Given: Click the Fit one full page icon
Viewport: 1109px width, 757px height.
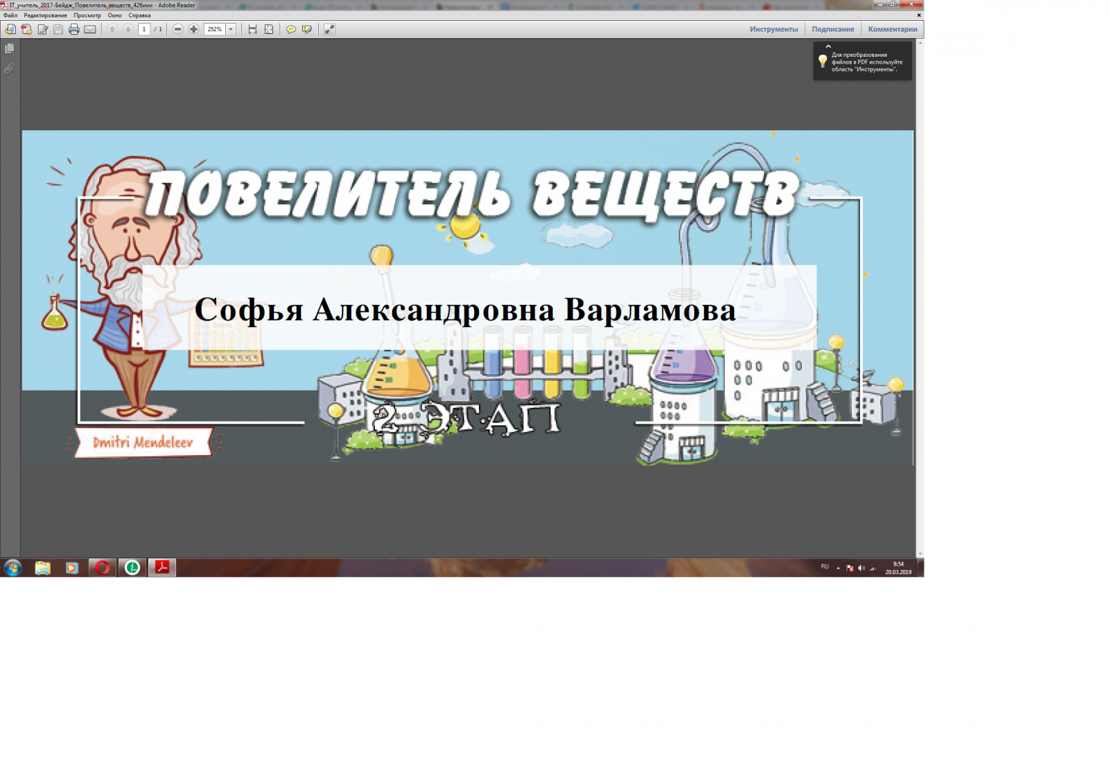Looking at the screenshot, I should coord(269,29).
